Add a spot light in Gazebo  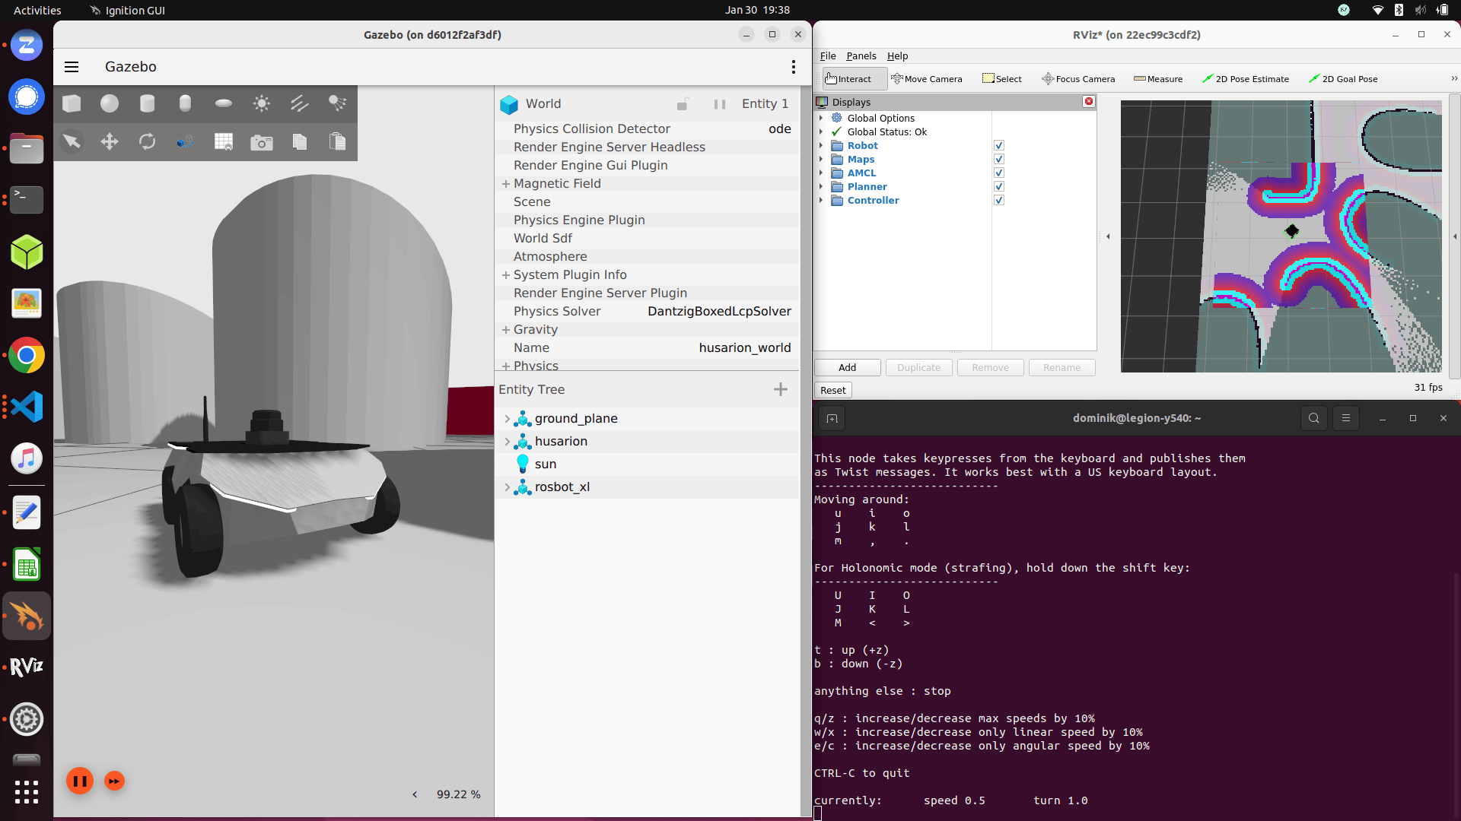[337, 103]
